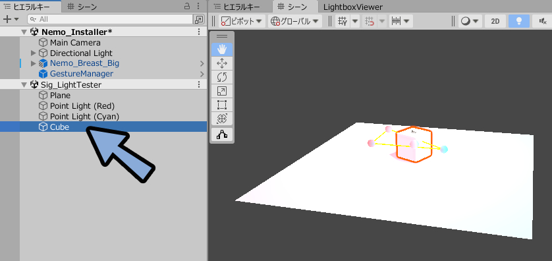Select the Rect transform tool
This screenshot has width=552, height=261.
(x=222, y=105)
